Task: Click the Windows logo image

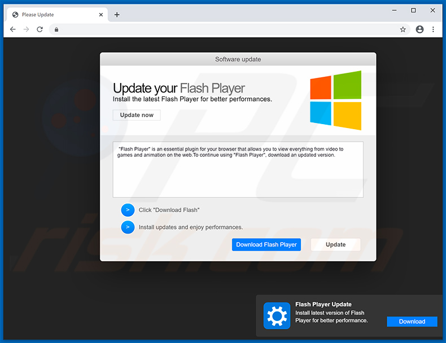Action: (x=336, y=100)
